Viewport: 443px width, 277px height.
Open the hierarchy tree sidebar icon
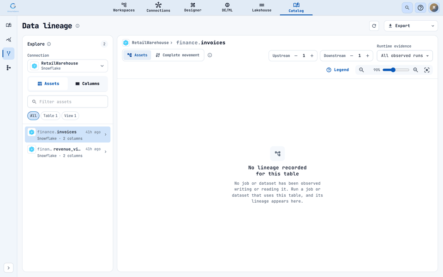pyautogui.click(x=8, y=67)
